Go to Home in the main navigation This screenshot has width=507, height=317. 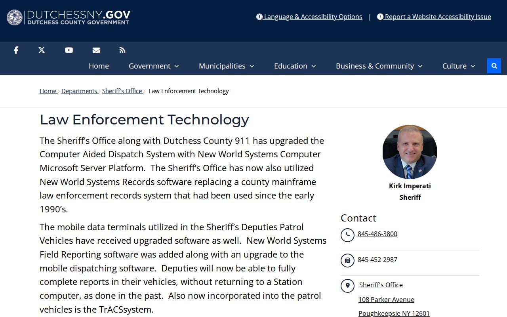pos(99,66)
